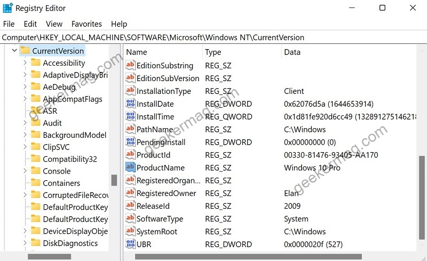This screenshot has height=261, width=427.
Task: Click the InstallTime QWORD binary icon
Action: tap(130, 116)
